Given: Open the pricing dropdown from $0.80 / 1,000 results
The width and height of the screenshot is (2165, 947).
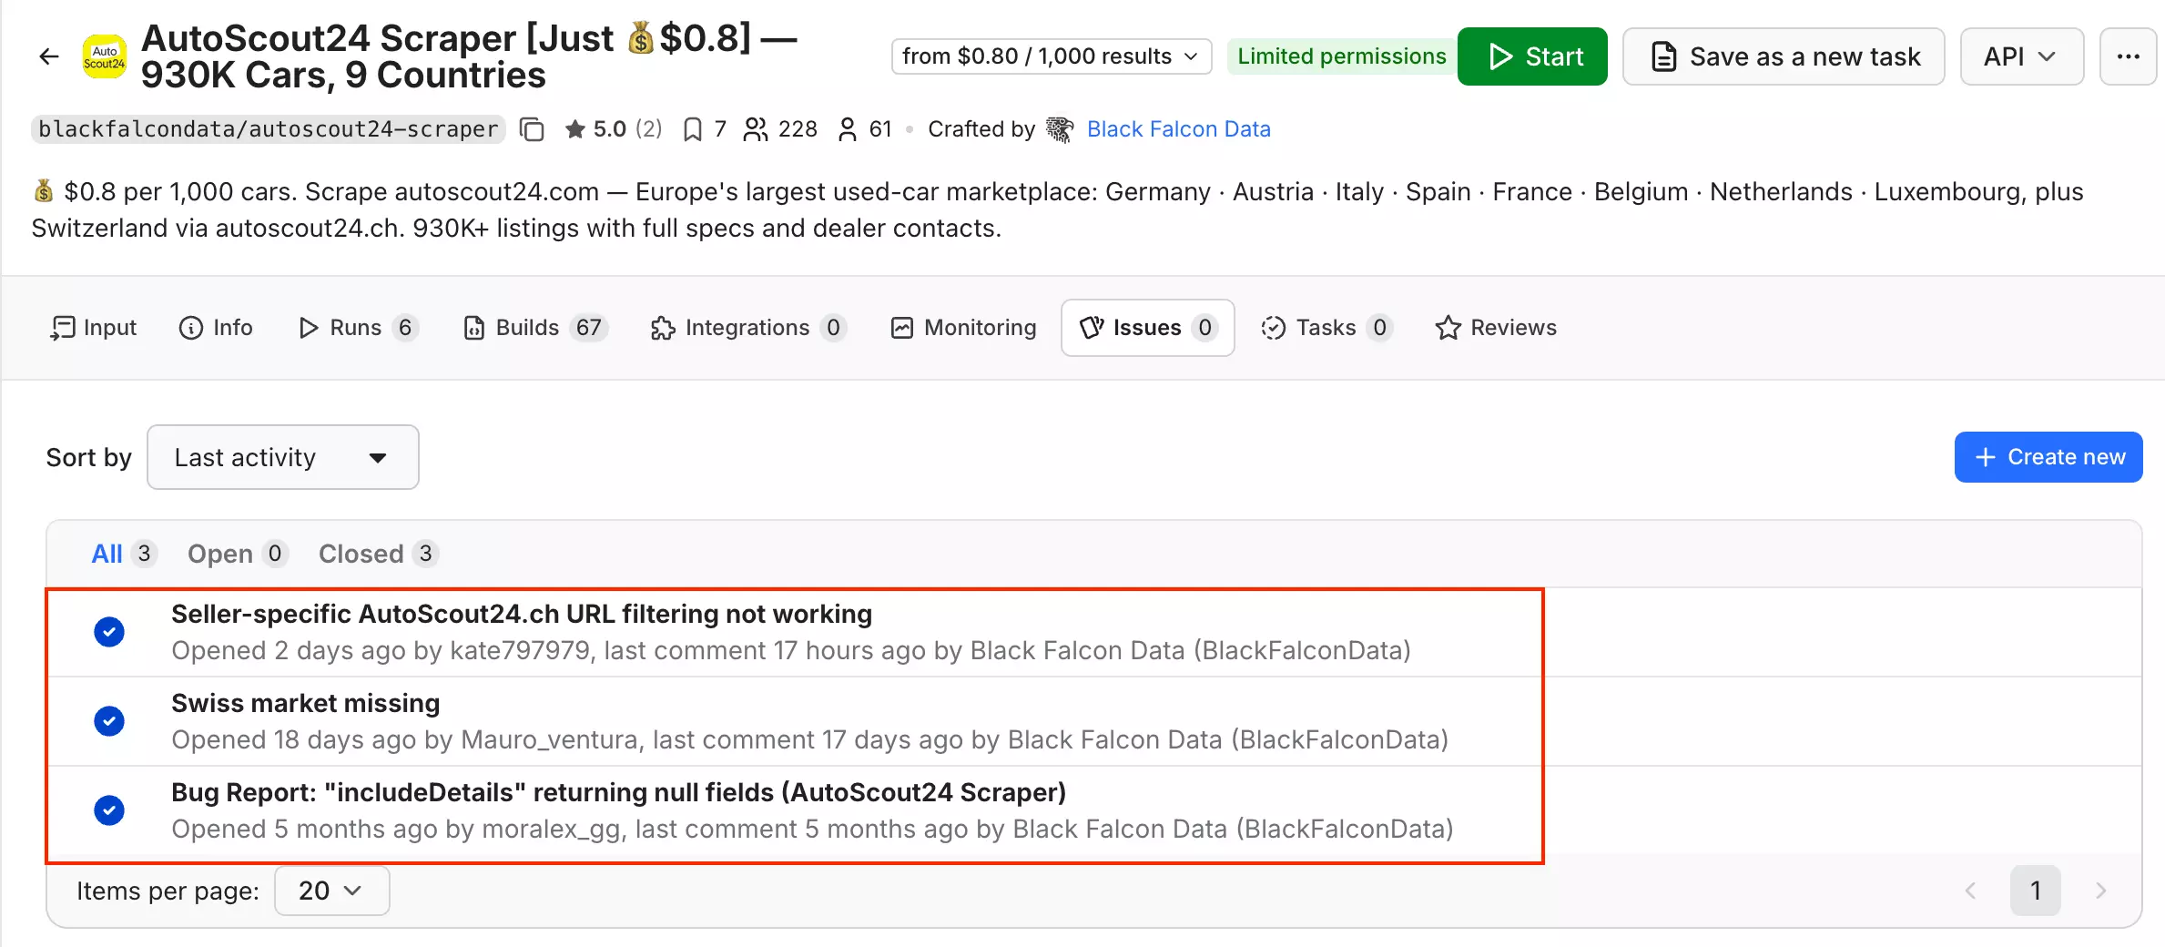Looking at the screenshot, I should point(1052,56).
